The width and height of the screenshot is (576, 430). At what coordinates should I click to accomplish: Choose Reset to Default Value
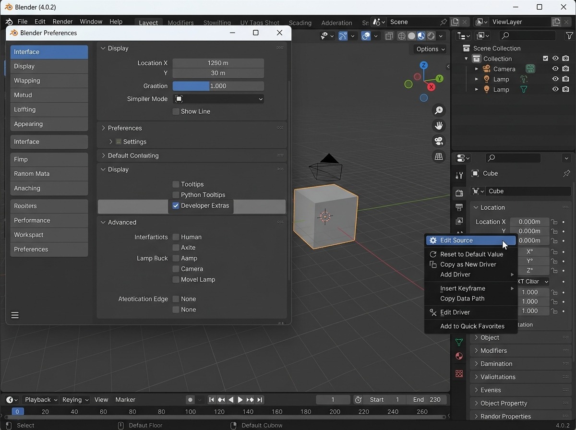coord(471,254)
